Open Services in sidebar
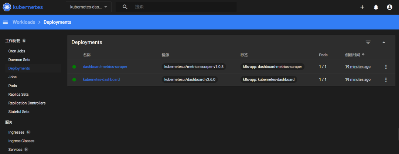The width and height of the screenshot is (399, 154). coord(15,150)
